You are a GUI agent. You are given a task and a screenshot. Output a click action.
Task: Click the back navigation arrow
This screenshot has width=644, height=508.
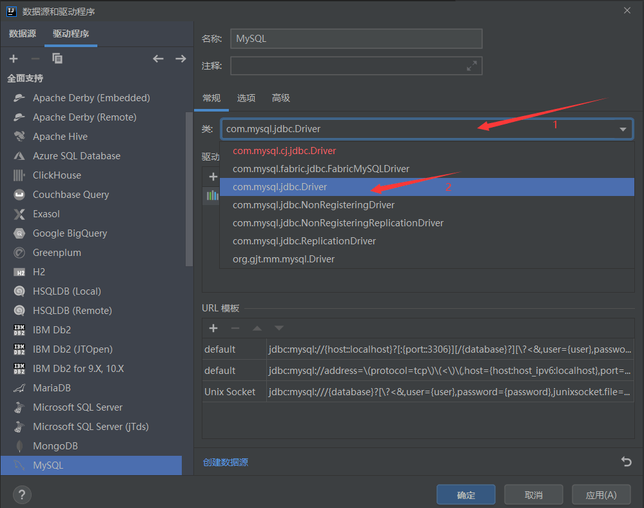pos(158,58)
